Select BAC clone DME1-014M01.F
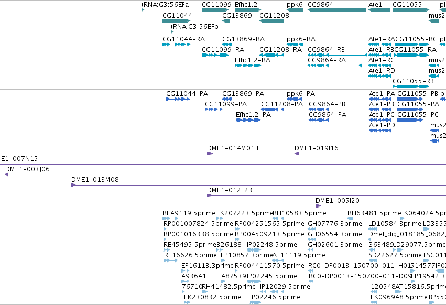 (210, 154)
